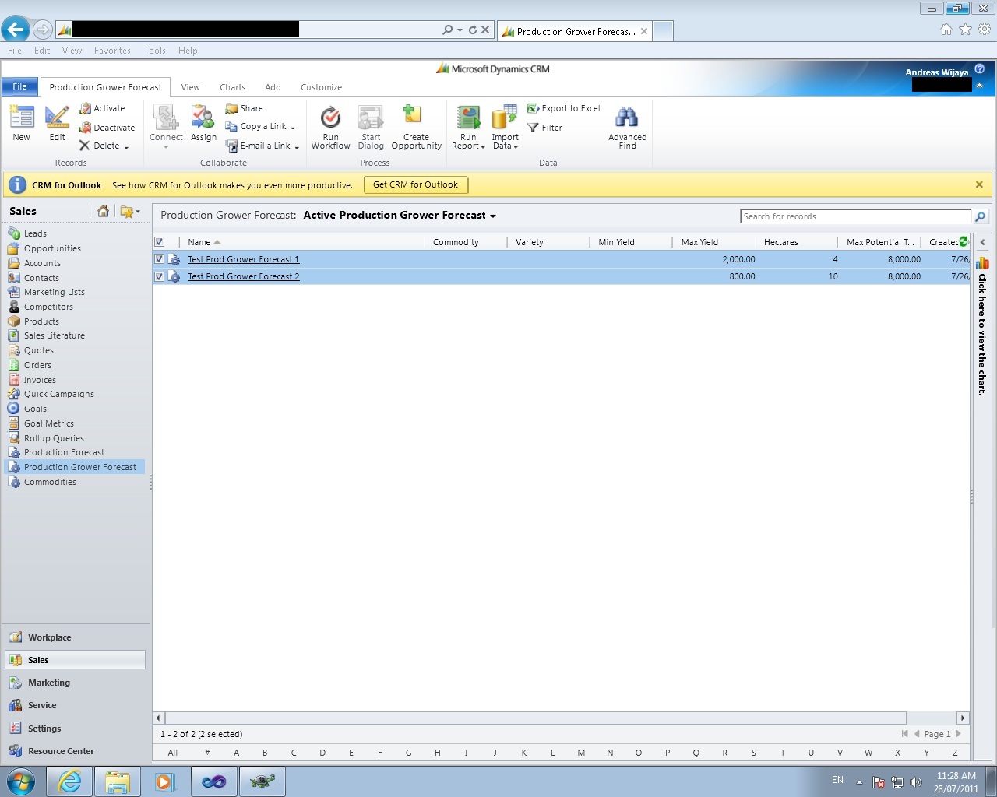Switch to the Add ribbon tab
997x797 pixels.
[273, 87]
